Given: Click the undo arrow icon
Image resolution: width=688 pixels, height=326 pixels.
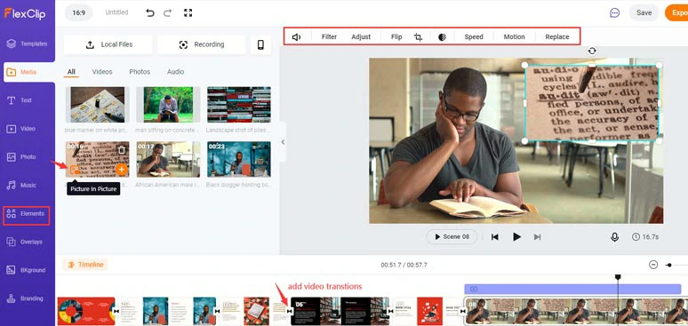Looking at the screenshot, I should coord(150,12).
